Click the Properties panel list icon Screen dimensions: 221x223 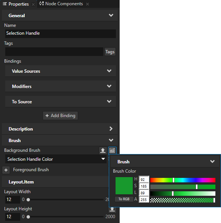pyautogui.click(x=5, y=4)
